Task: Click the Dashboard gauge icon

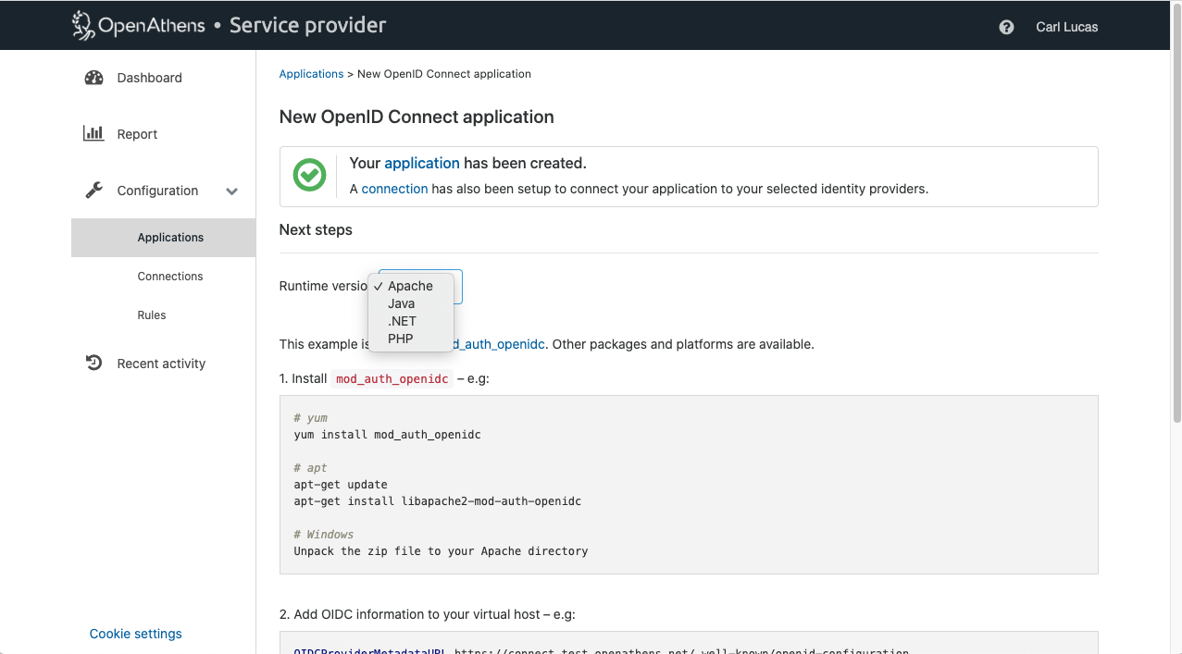Action: pos(93,78)
